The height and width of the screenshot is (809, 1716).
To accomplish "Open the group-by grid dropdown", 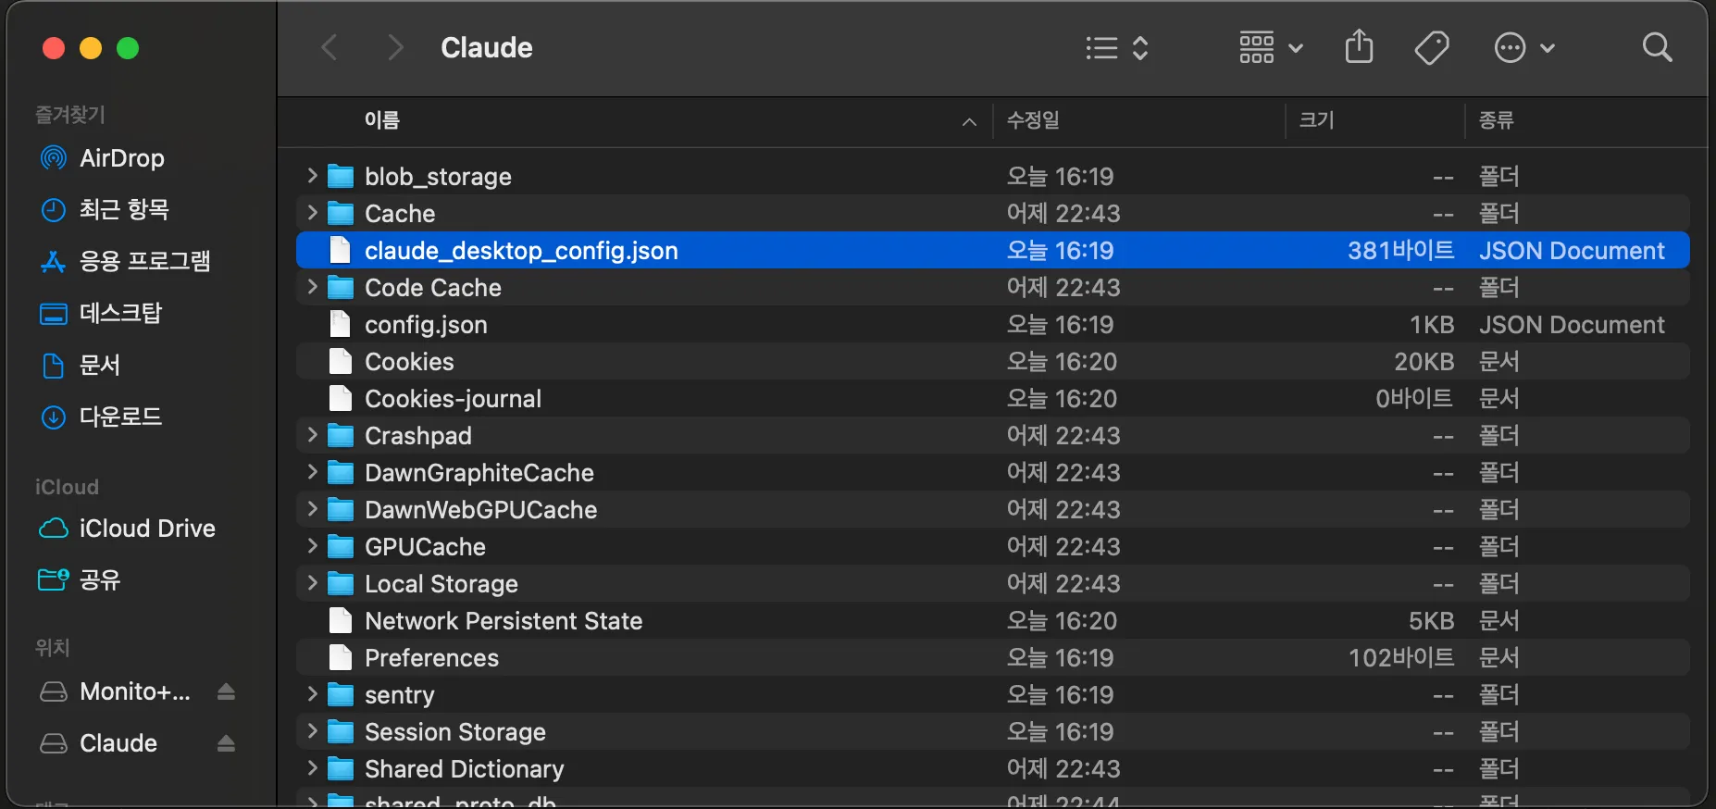I will pyautogui.click(x=1271, y=47).
